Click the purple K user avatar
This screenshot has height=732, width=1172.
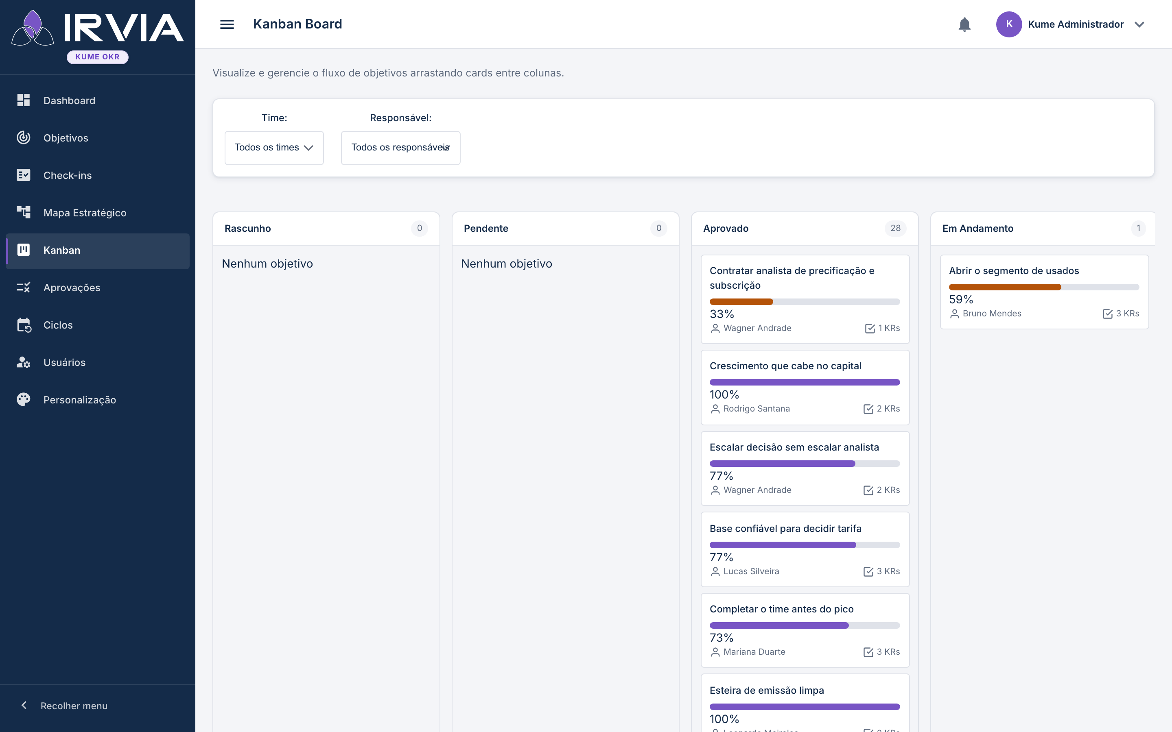(x=1009, y=24)
